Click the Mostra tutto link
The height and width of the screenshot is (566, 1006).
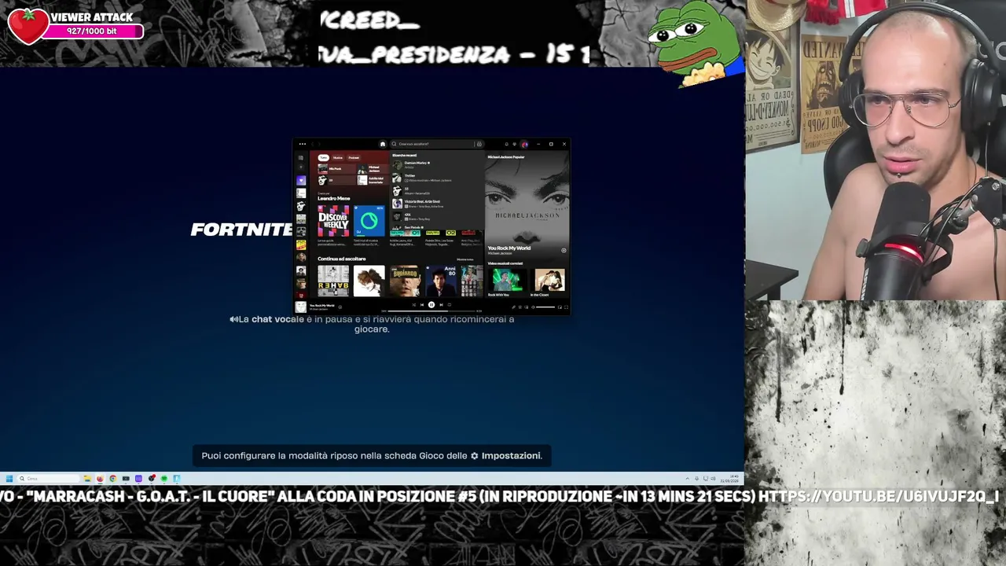click(465, 259)
